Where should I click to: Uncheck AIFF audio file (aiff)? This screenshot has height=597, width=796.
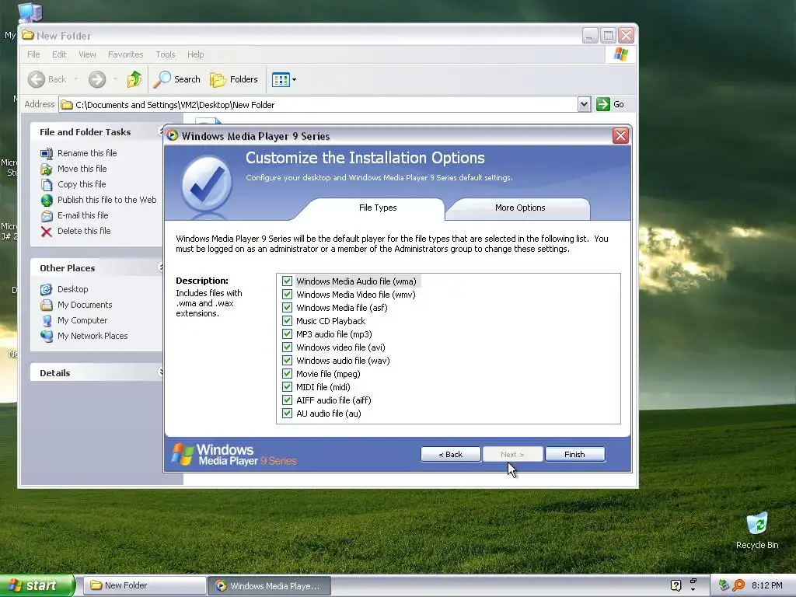[x=288, y=400]
